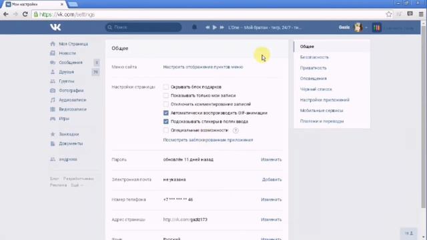Viewport: 427px width, 240px height.
Task: Open Новости in left menu
Action: click(x=67, y=53)
